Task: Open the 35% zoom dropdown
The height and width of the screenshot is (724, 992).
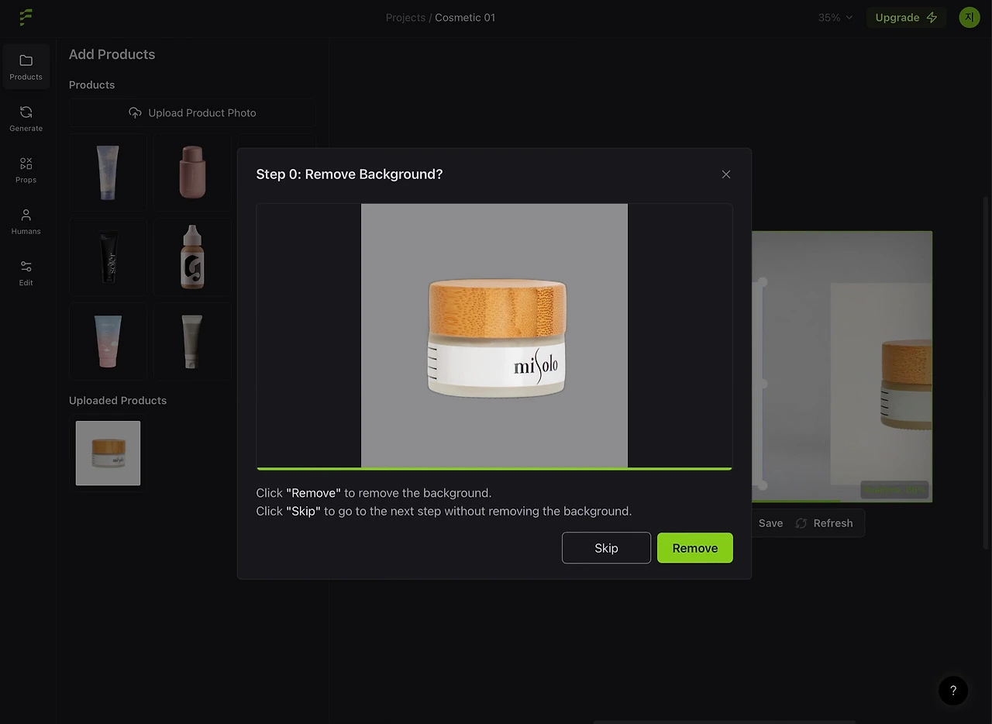Action: click(835, 17)
